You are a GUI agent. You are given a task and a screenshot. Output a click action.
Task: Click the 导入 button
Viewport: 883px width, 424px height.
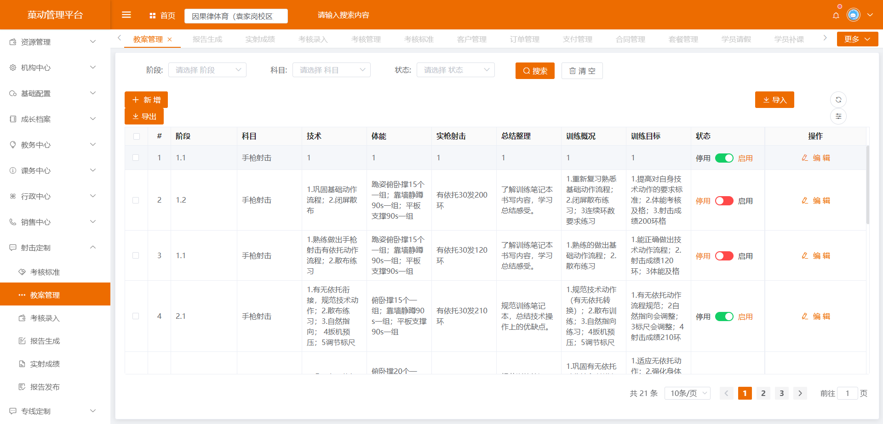click(x=774, y=100)
